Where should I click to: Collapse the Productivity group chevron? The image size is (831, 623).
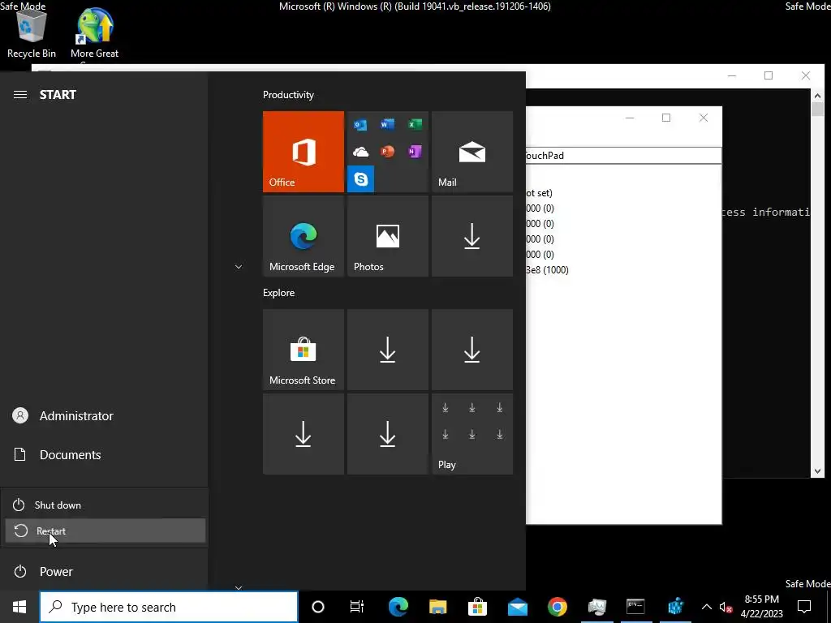click(239, 266)
